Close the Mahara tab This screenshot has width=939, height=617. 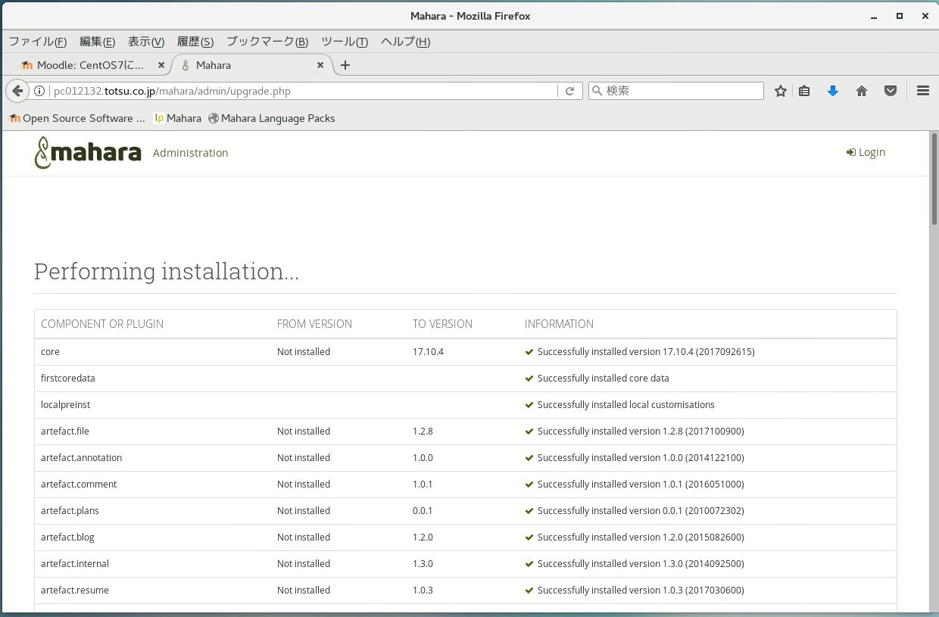(320, 65)
